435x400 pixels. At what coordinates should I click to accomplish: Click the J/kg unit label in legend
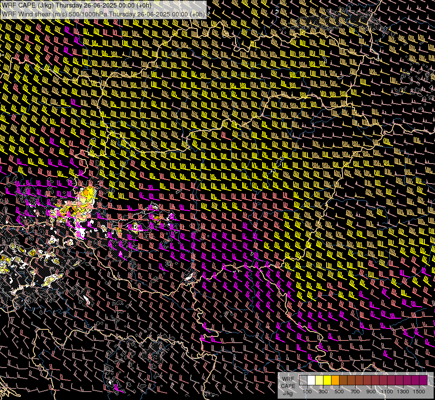[x=288, y=393]
